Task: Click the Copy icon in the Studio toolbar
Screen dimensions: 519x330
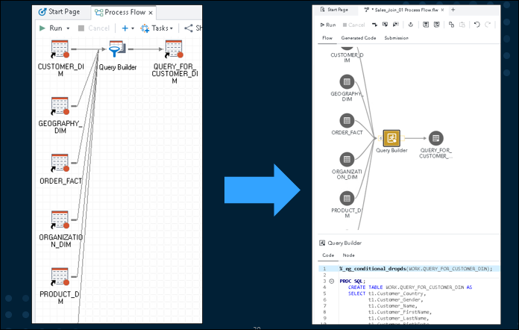Action: click(x=451, y=25)
